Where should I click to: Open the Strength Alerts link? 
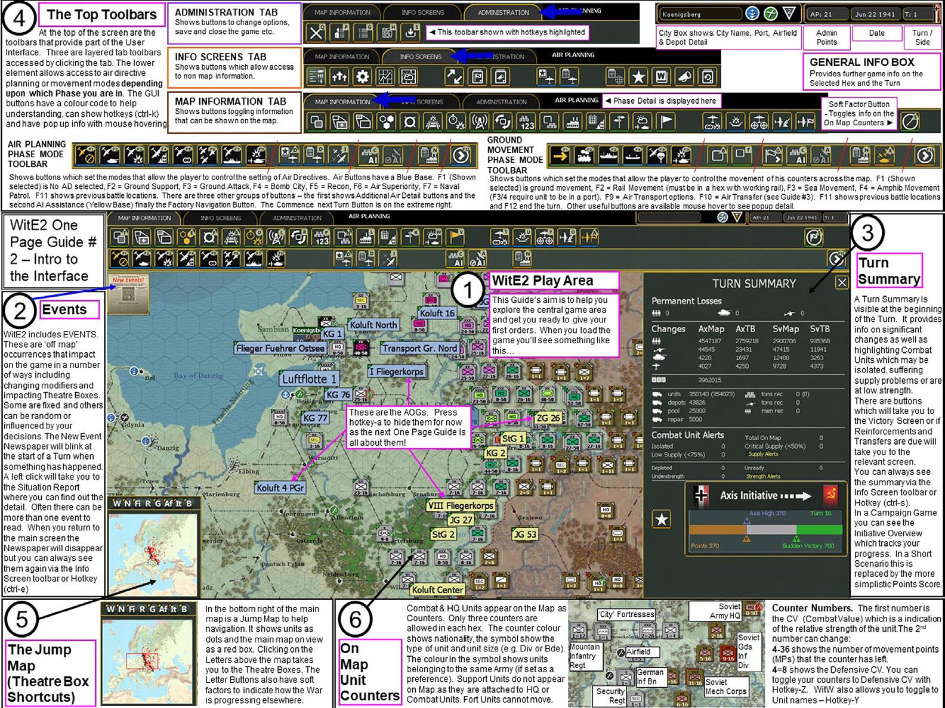tap(763, 476)
